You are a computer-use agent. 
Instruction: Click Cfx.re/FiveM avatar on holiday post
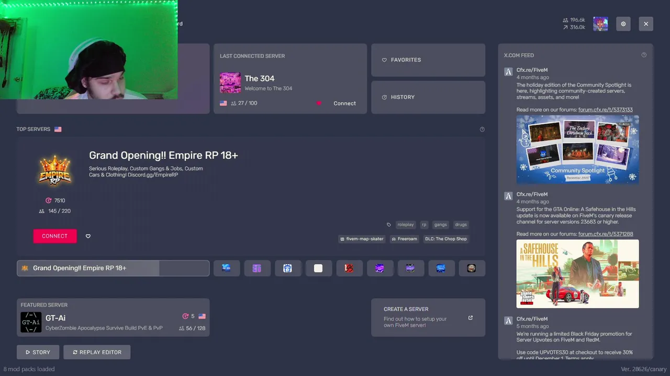point(508,72)
